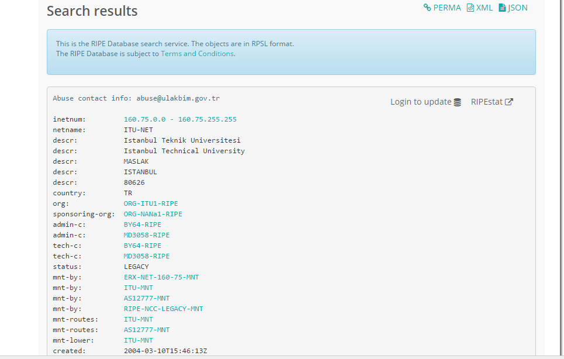Open mnt-lower ITU-MNT link
The width and height of the screenshot is (564, 359).
tap(139, 340)
